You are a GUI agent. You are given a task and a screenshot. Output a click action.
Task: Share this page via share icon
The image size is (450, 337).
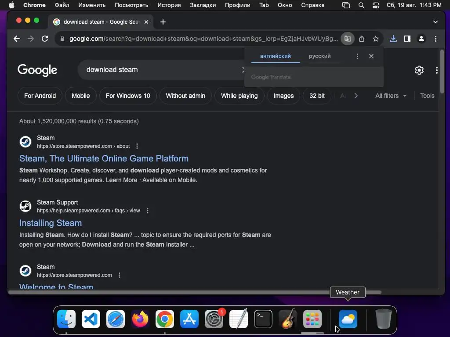point(362,39)
